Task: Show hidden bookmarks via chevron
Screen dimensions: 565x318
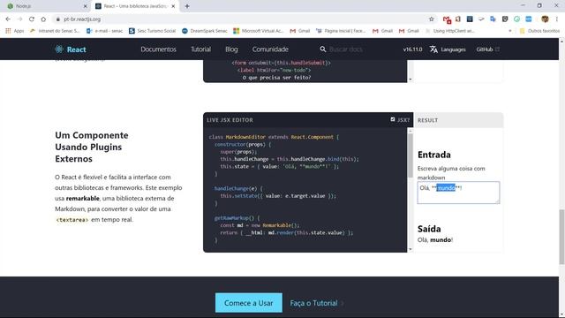Action: pyautogui.click(x=510, y=31)
